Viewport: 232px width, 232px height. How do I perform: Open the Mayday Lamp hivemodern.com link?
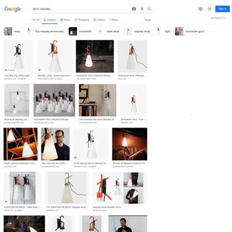coord(54,75)
